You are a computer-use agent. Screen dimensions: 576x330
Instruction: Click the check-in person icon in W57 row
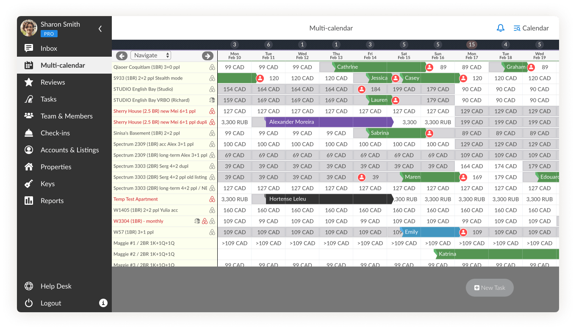click(x=463, y=232)
